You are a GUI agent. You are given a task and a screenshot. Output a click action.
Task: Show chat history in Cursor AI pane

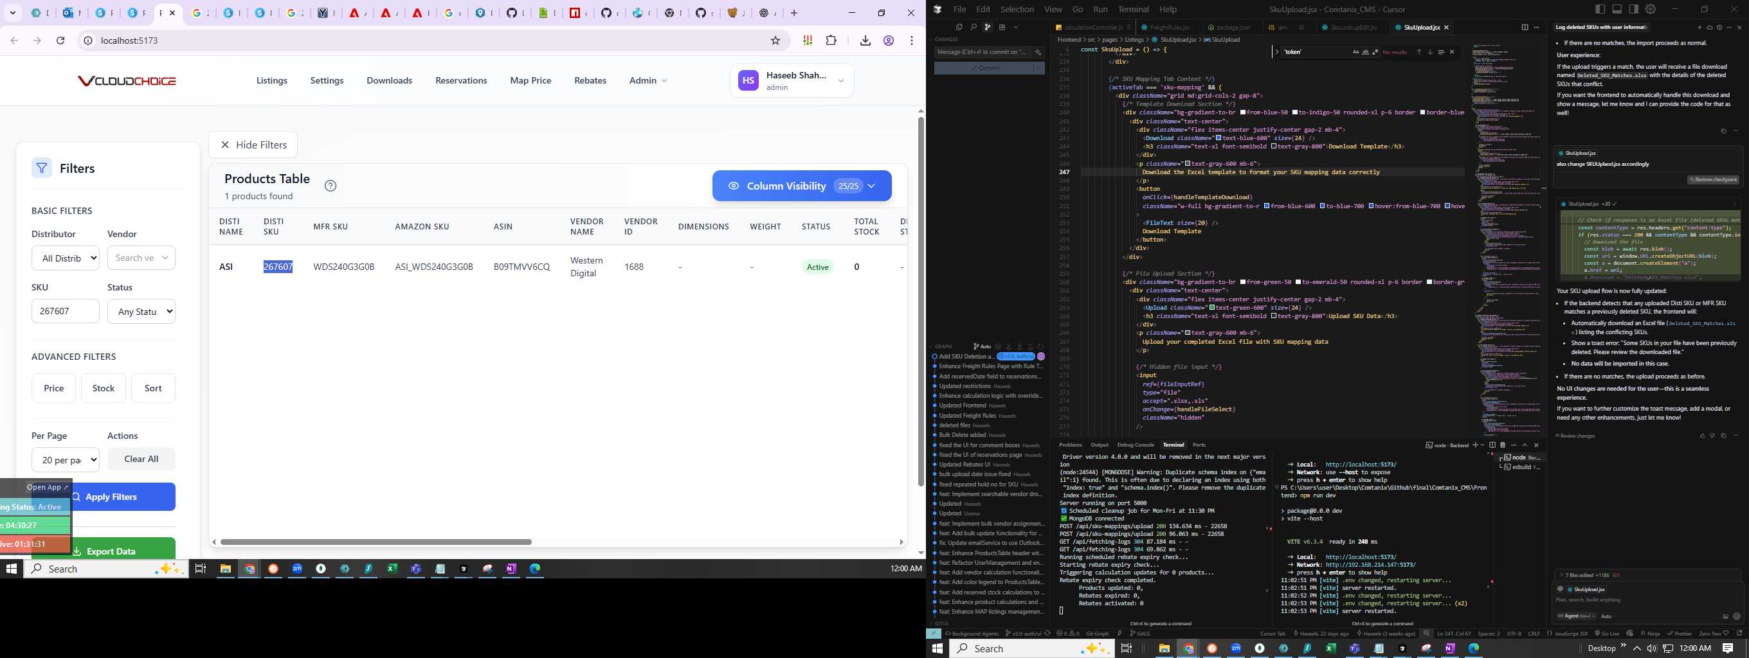1719,28
